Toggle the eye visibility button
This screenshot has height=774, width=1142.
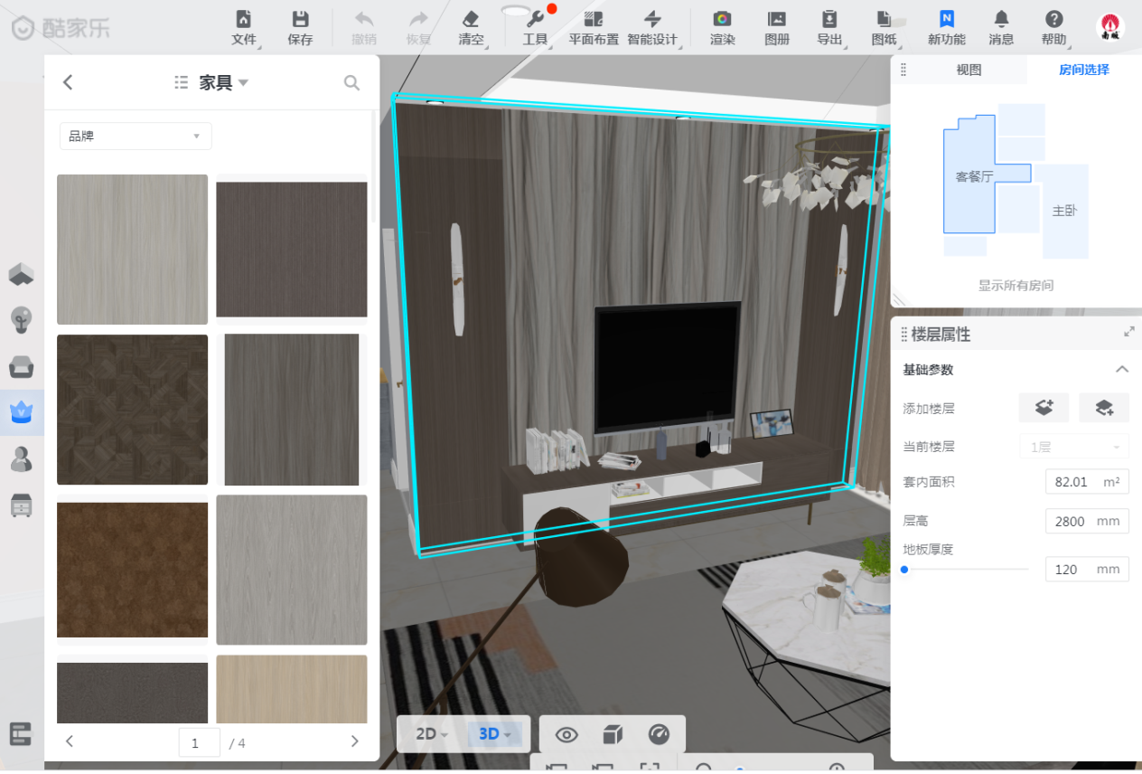click(x=566, y=734)
